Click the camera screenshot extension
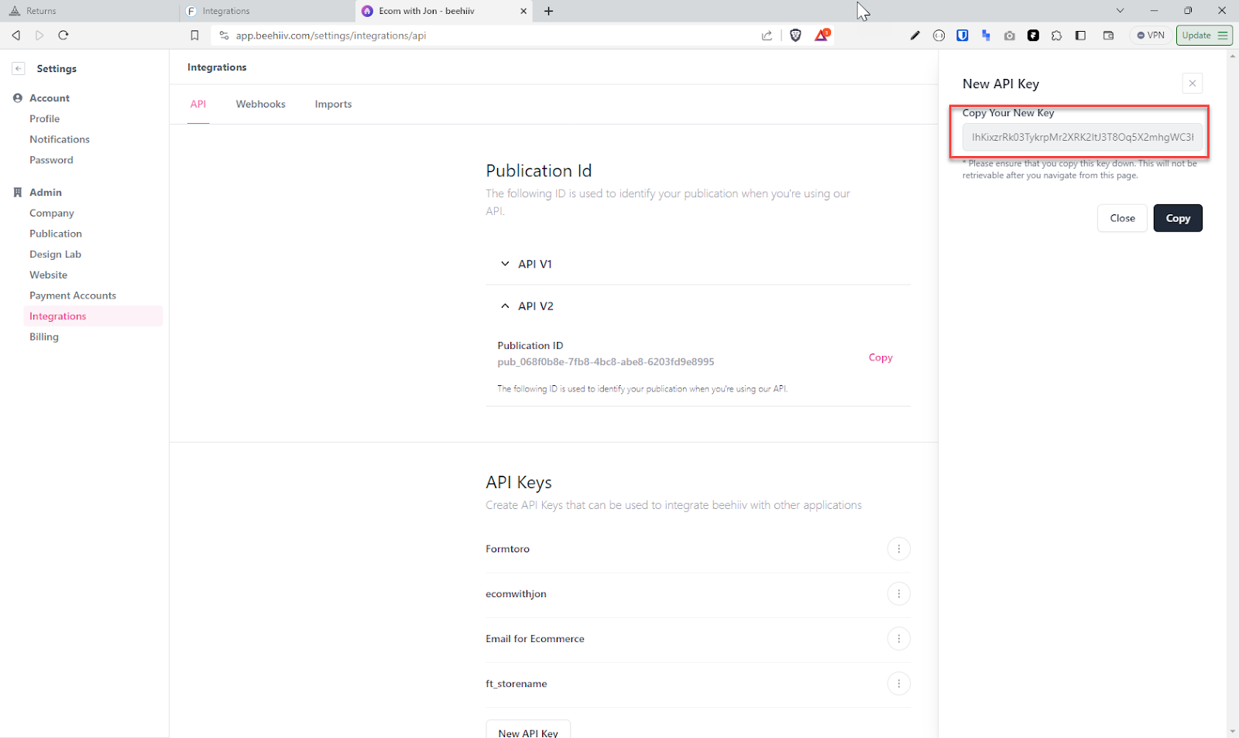The image size is (1239, 738). click(x=1010, y=36)
